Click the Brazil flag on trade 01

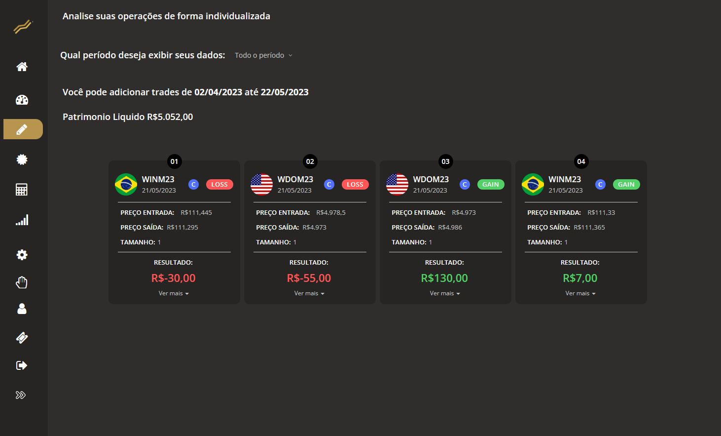[126, 185]
